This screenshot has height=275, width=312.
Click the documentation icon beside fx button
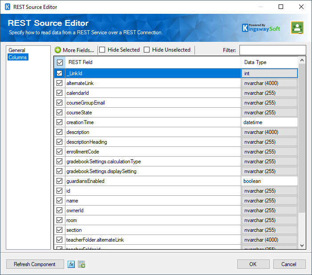point(81,264)
